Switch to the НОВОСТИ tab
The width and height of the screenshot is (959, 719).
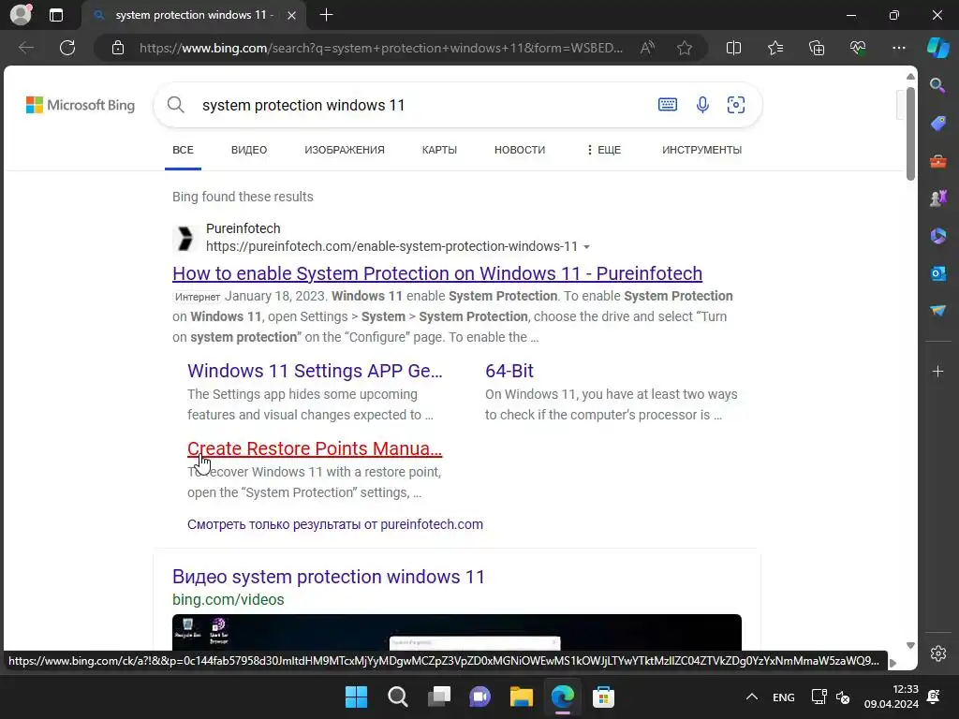click(x=519, y=150)
